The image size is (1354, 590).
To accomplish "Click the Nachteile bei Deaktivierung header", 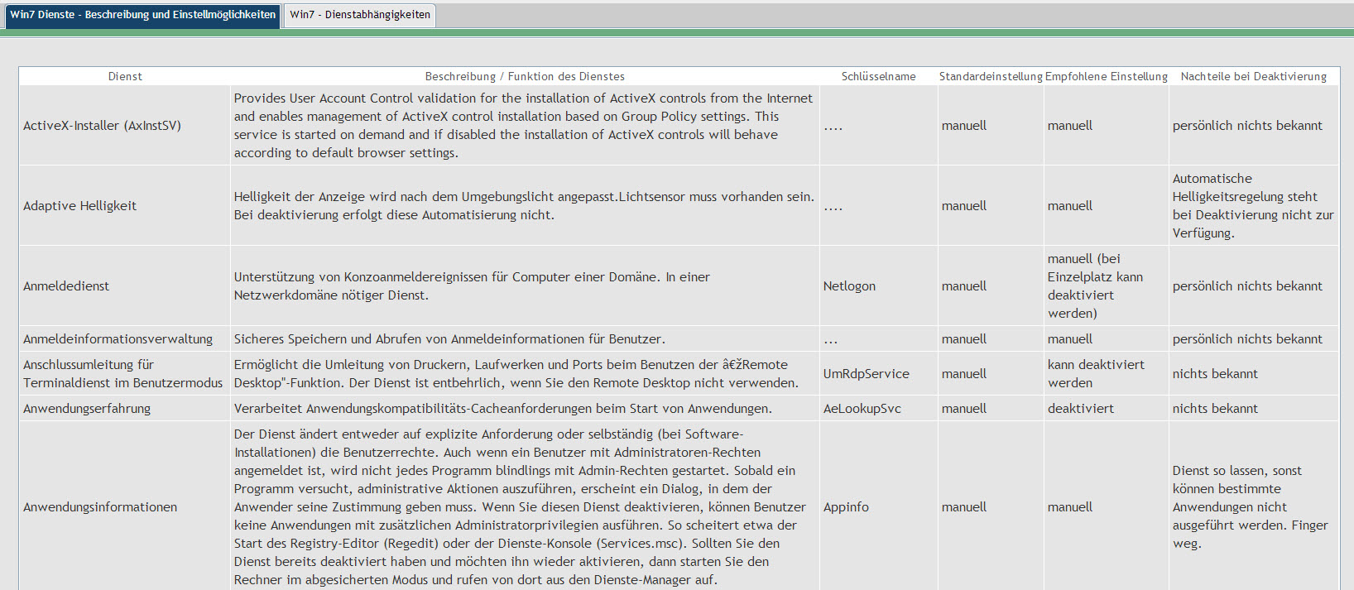I will click(x=1254, y=76).
